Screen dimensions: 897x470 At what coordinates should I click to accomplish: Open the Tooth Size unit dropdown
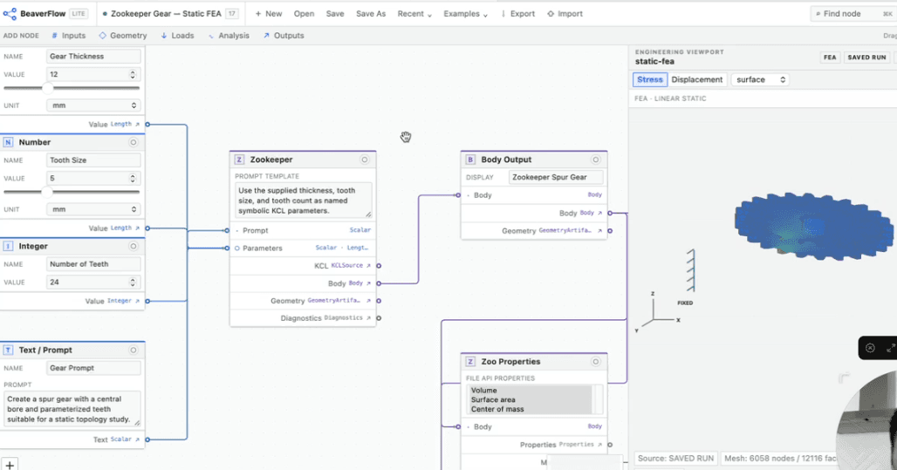[93, 210]
